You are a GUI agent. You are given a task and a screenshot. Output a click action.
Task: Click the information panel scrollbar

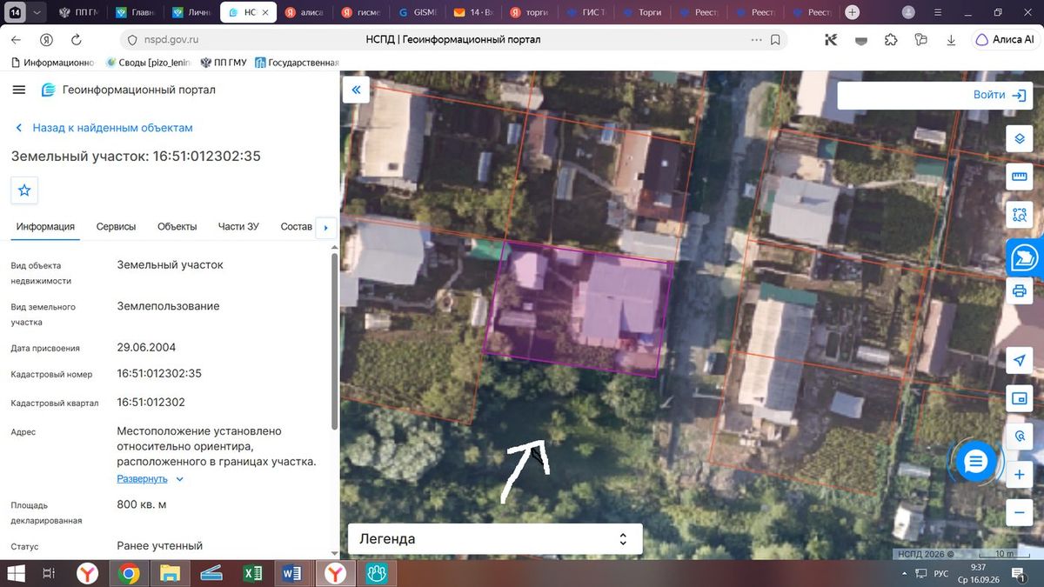[334, 341]
